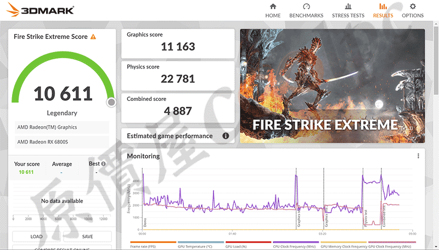Select the AMD Radeon(TM) Graphics row
The height and width of the screenshot is (250, 439).
(x=62, y=127)
